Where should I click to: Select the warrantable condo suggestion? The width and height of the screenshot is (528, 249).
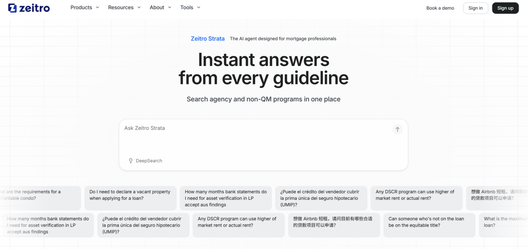[40, 198]
